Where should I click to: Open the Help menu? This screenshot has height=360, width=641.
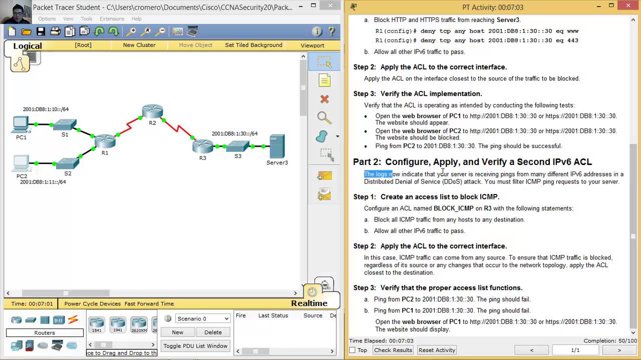pos(136,19)
